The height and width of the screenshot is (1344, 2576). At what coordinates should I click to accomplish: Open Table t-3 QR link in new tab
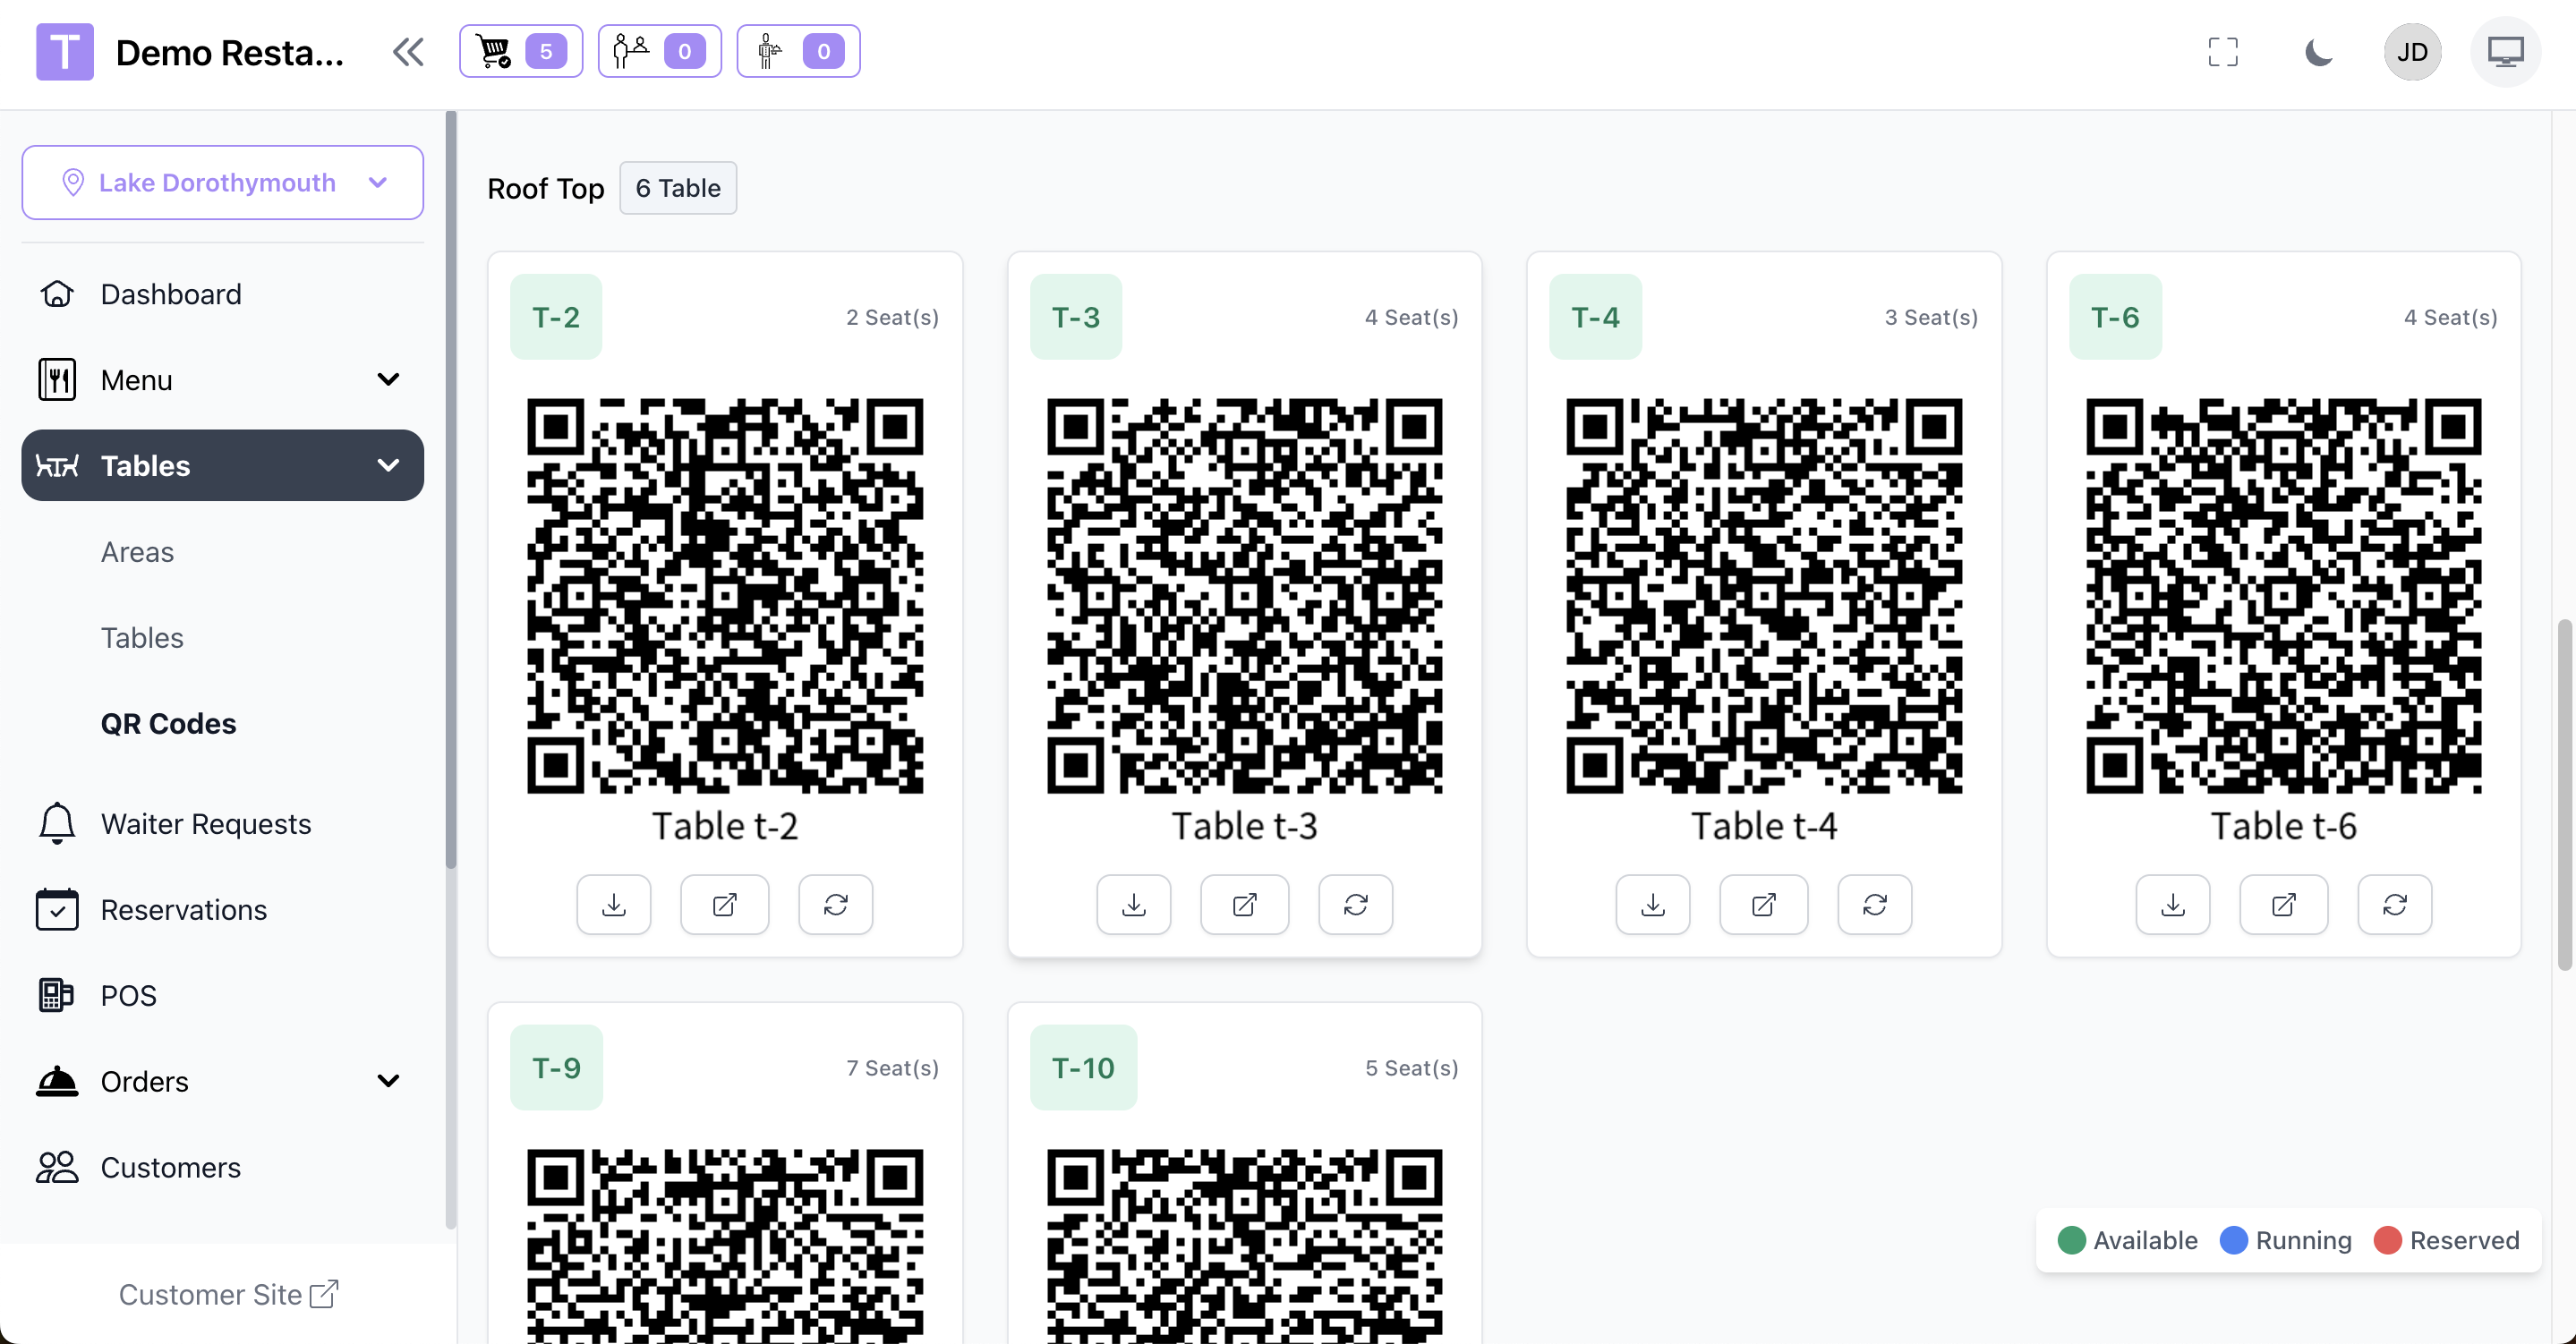(x=1244, y=904)
